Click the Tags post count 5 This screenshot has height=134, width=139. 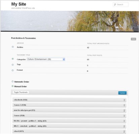pyautogui.click(x=88, y=65)
